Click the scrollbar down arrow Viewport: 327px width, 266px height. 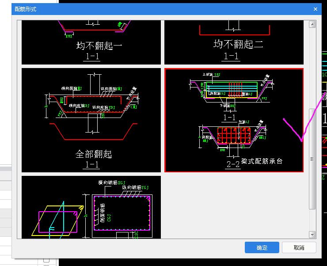(312, 235)
